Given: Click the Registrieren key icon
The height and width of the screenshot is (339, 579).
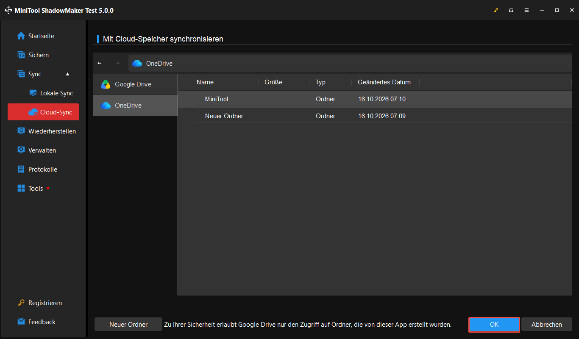Looking at the screenshot, I should pos(21,303).
